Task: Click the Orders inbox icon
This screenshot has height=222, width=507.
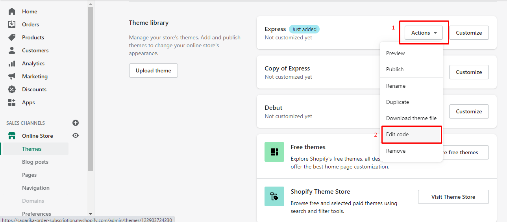Action: click(x=12, y=24)
